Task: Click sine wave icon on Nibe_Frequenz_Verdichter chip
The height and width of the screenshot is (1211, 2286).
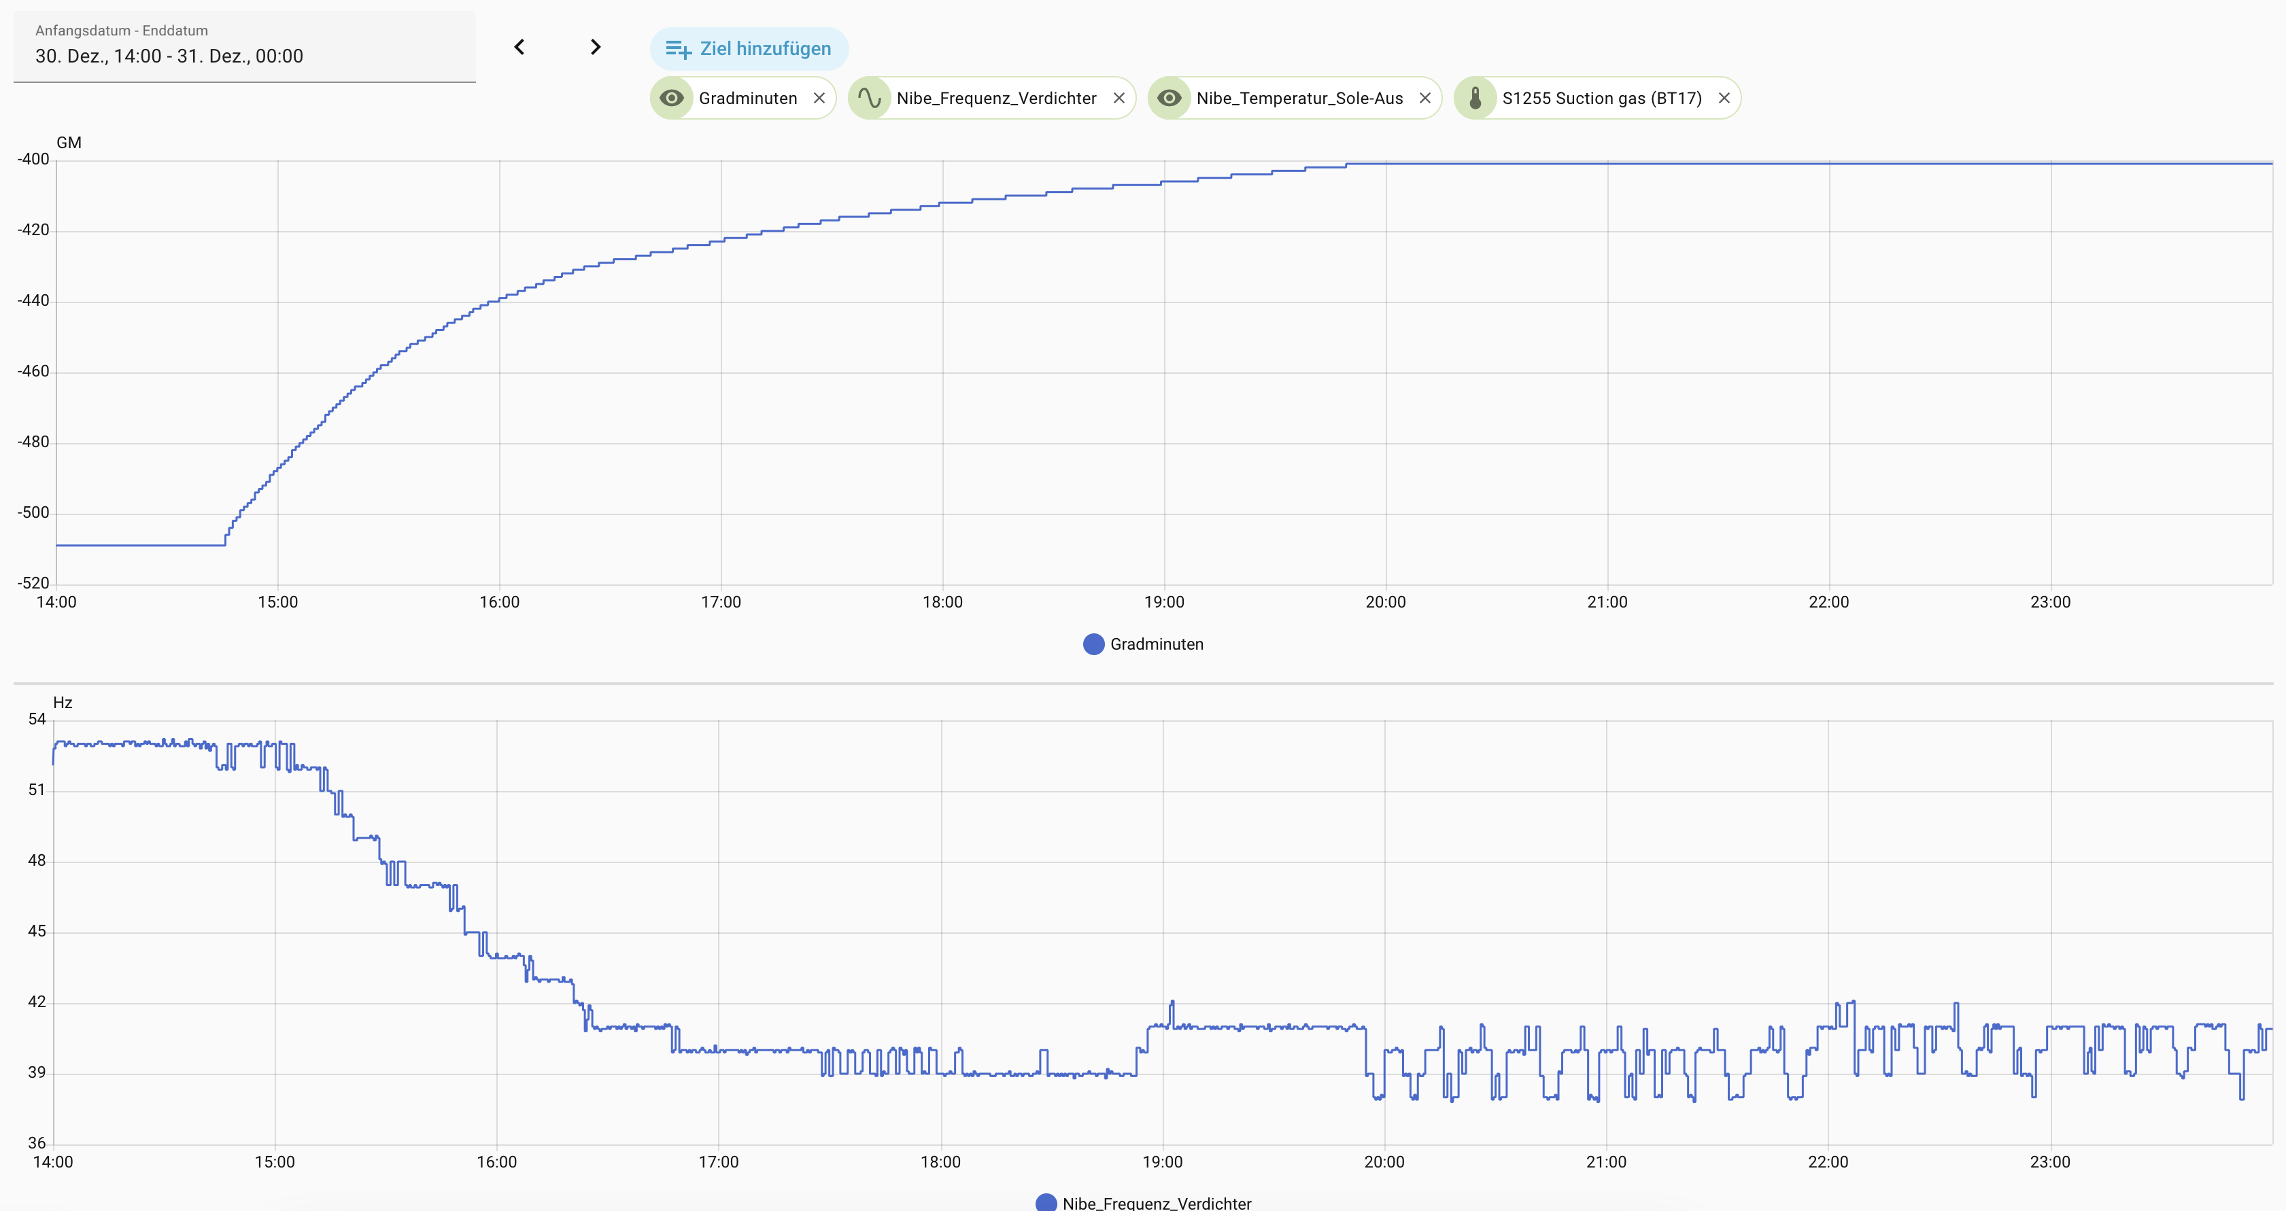Action: point(870,98)
